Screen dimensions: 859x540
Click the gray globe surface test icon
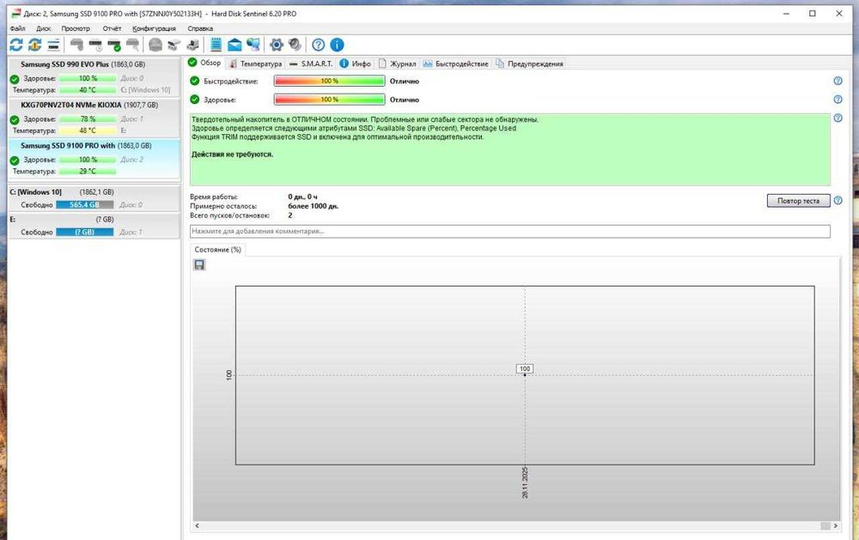(155, 45)
